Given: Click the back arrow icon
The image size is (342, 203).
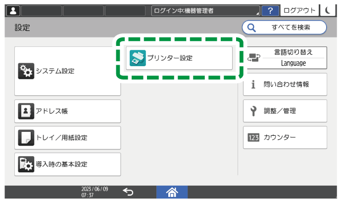Looking at the screenshot, I should [x=128, y=192].
